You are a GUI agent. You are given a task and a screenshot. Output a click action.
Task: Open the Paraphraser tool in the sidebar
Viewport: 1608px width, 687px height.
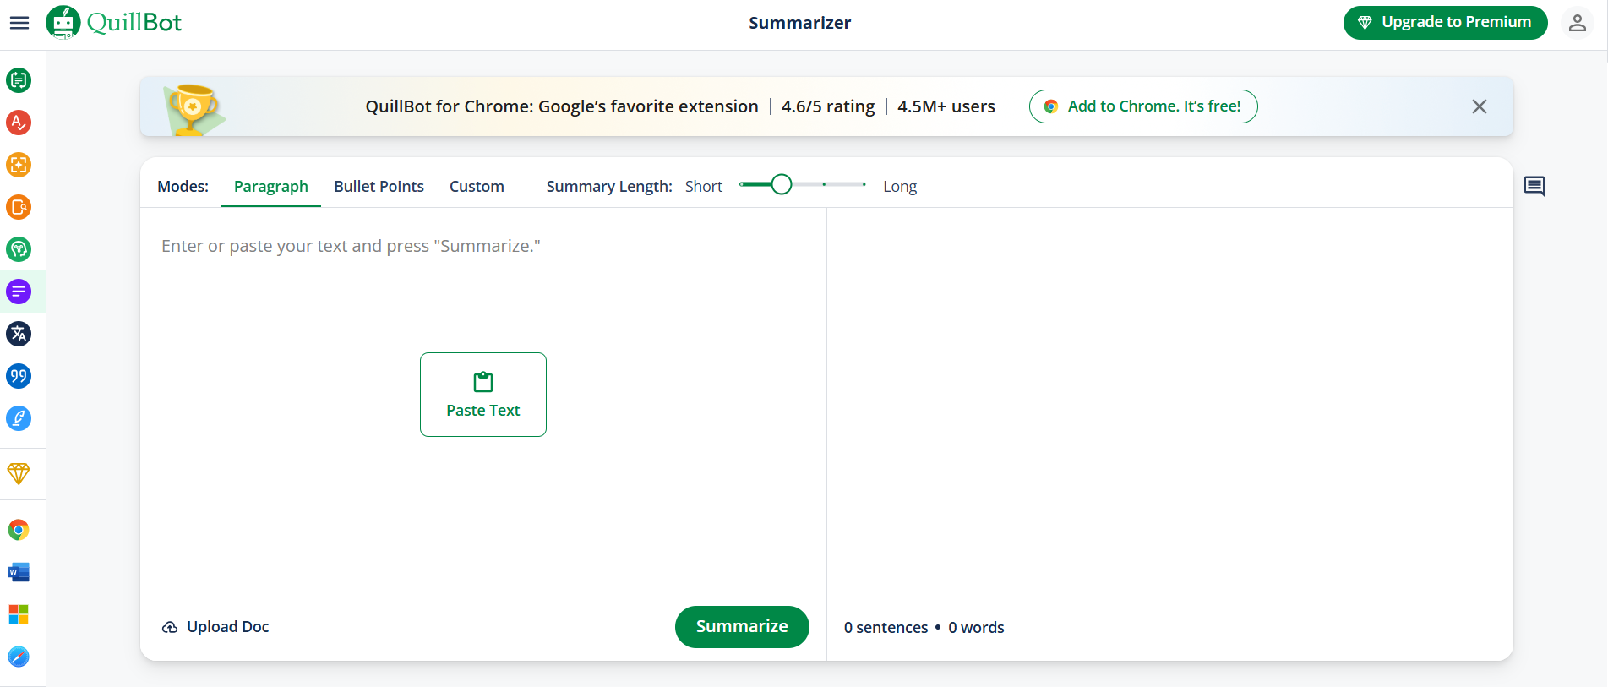19,80
